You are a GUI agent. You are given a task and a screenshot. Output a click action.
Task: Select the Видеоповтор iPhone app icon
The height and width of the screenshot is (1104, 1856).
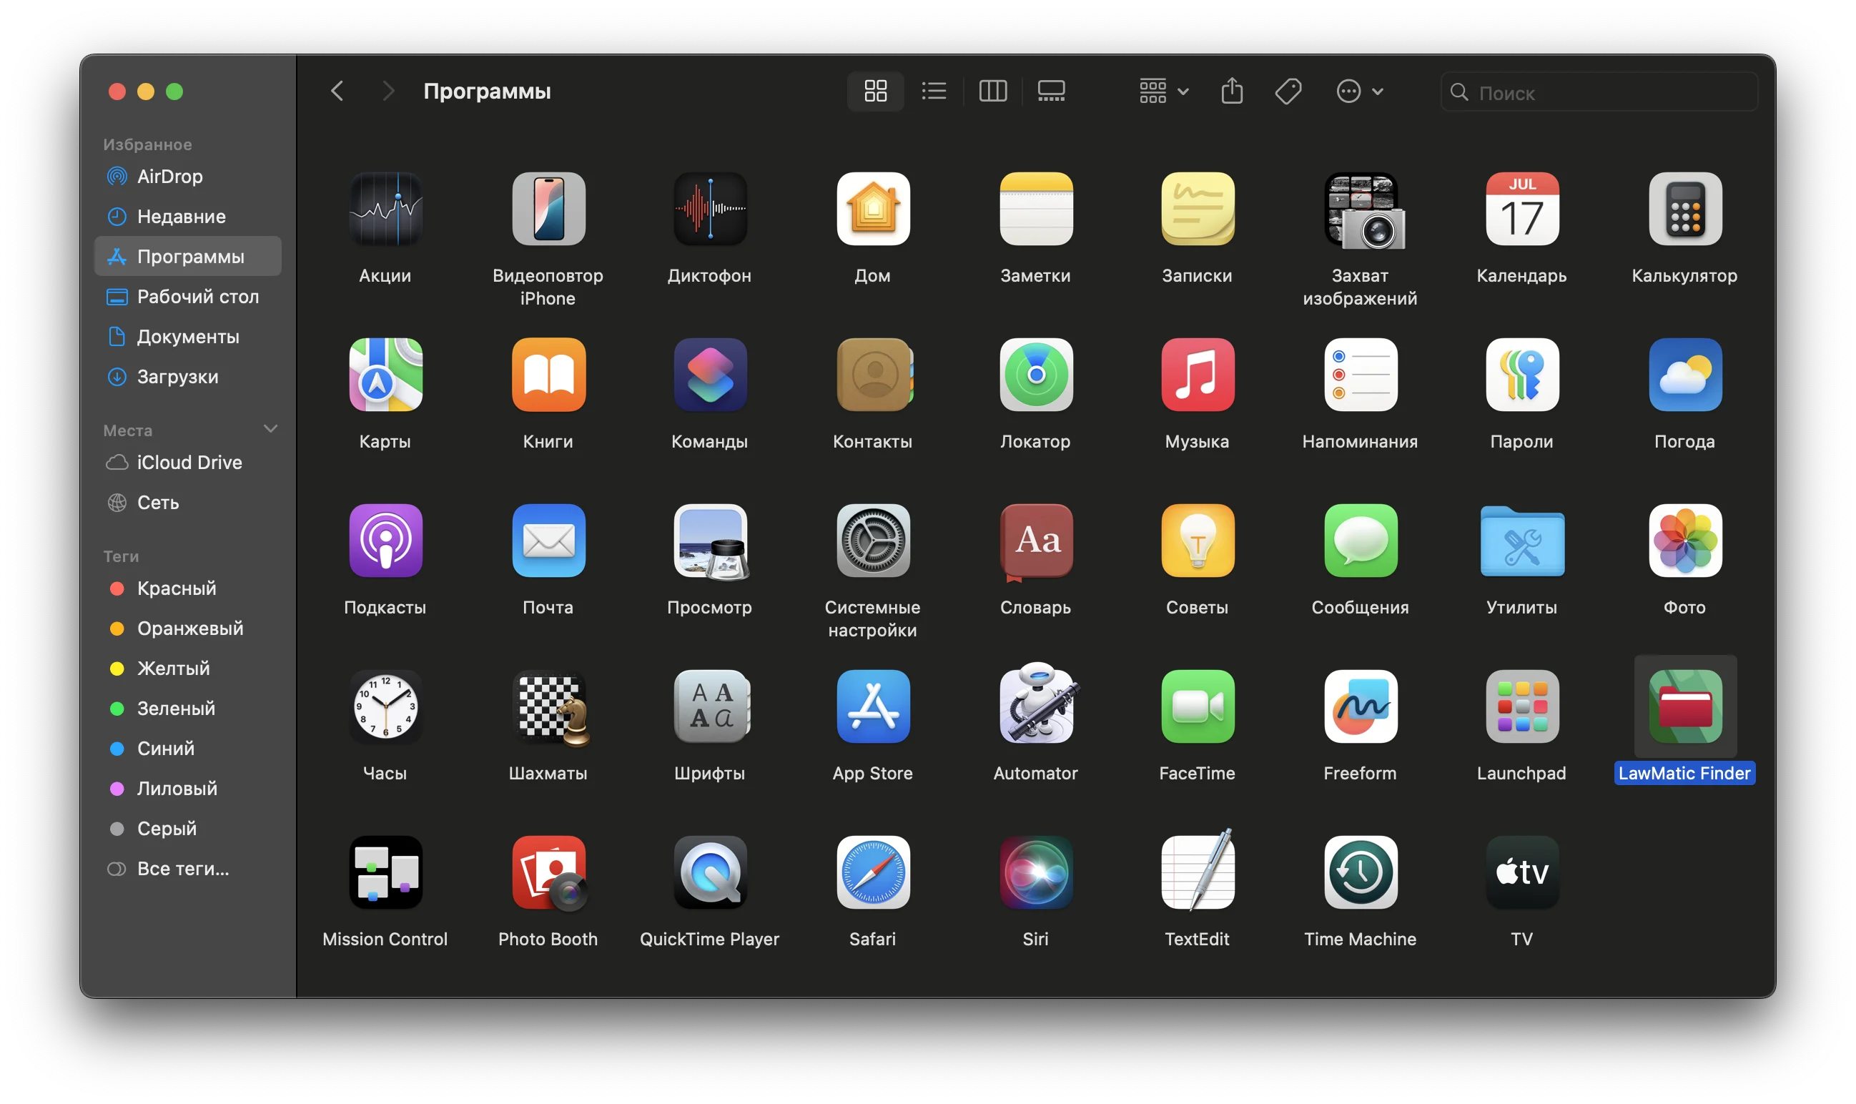548,209
